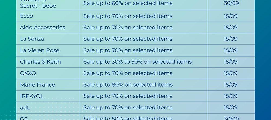Select the OXXO store name
271x120 pixels.
click(x=28, y=73)
